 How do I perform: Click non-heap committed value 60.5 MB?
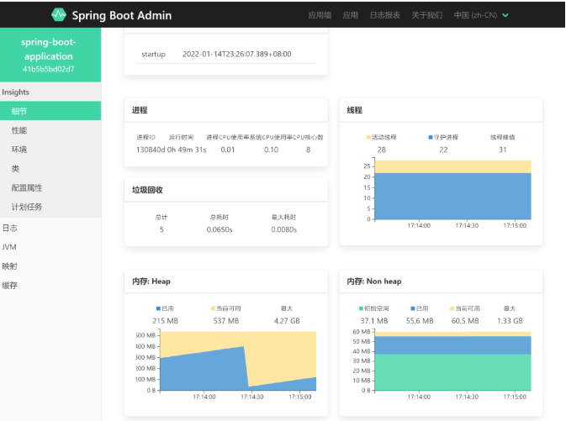point(465,321)
